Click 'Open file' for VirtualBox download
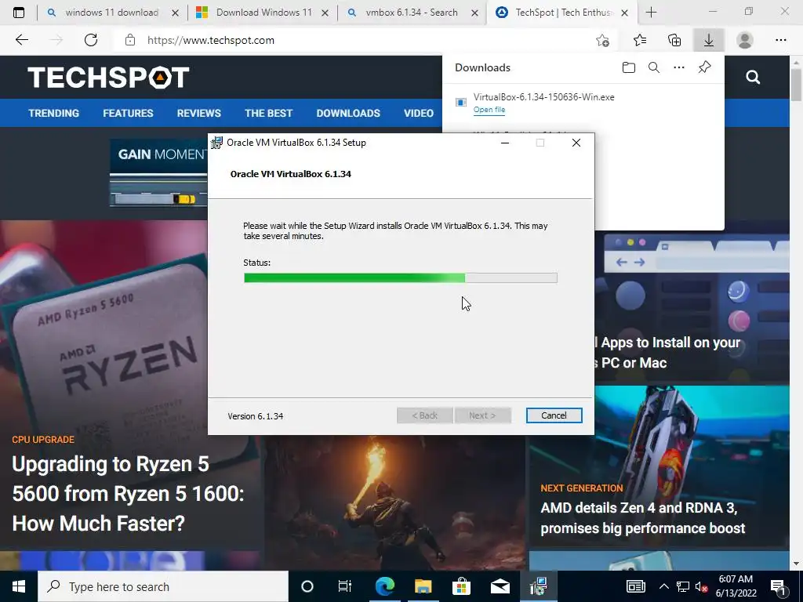Viewport: 803px width, 602px height. pyautogui.click(x=489, y=110)
